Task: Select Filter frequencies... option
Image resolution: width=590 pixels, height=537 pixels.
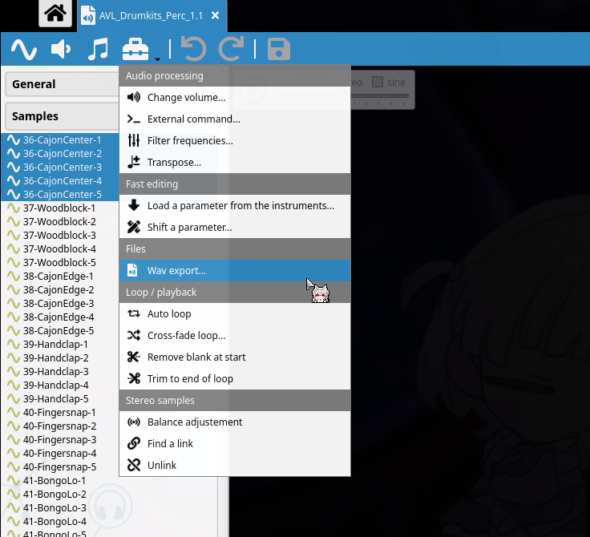Action: click(190, 141)
